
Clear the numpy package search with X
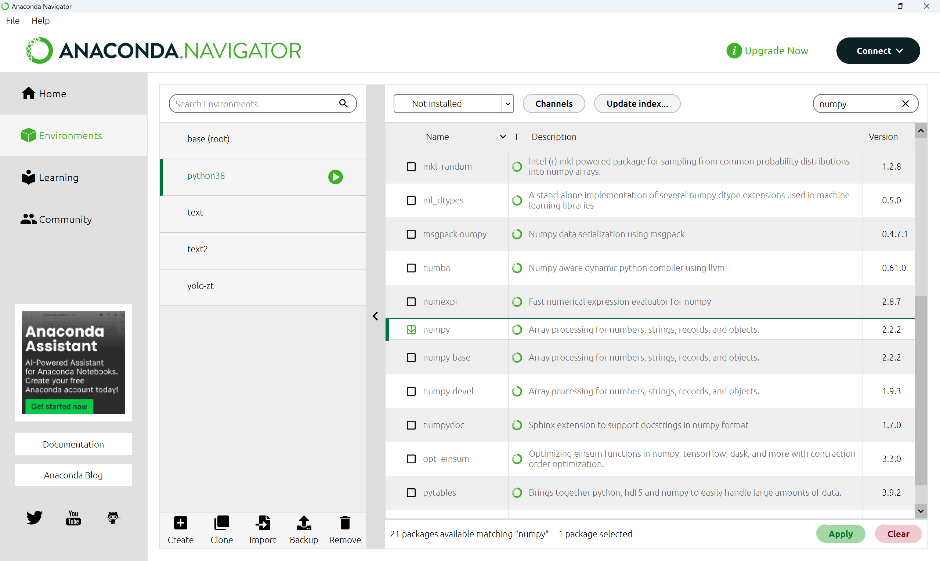[x=905, y=104]
